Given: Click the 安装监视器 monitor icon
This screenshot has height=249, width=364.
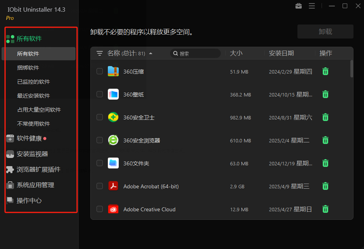Looking at the screenshot, I should 10,154.
